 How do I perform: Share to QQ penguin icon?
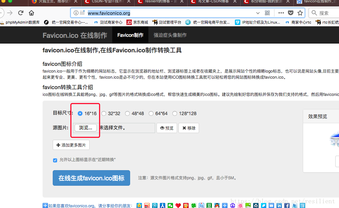pos(217,206)
